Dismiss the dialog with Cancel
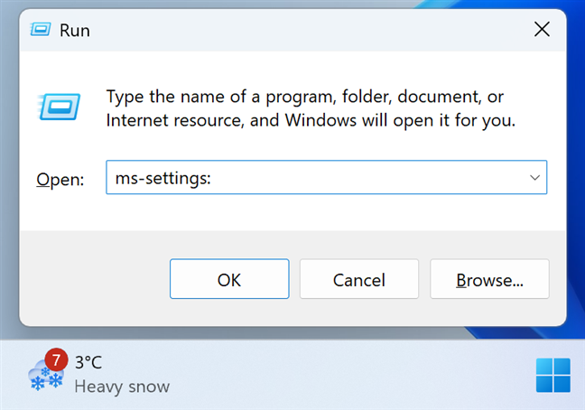 pyautogui.click(x=359, y=279)
